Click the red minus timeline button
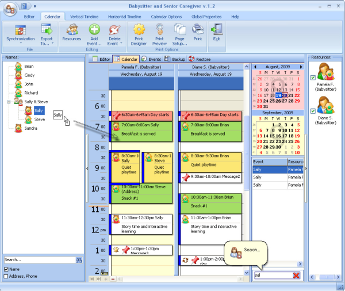This screenshot has height=291, width=345. point(113,279)
